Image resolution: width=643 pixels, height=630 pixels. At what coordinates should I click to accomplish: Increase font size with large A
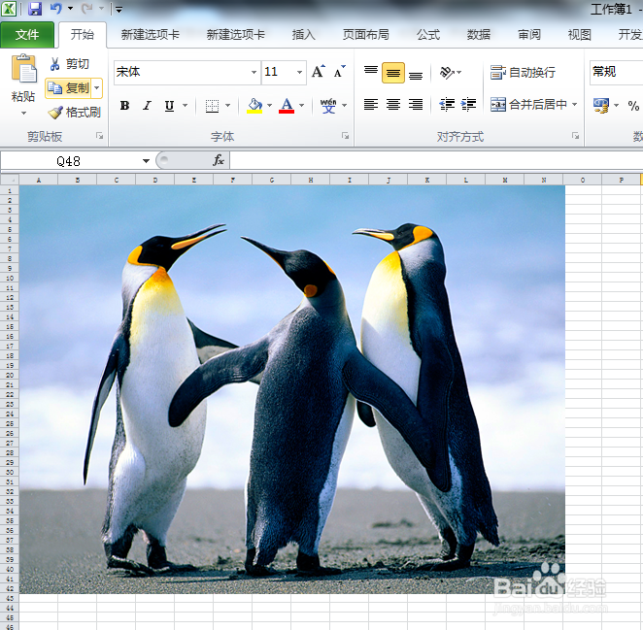tap(319, 72)
